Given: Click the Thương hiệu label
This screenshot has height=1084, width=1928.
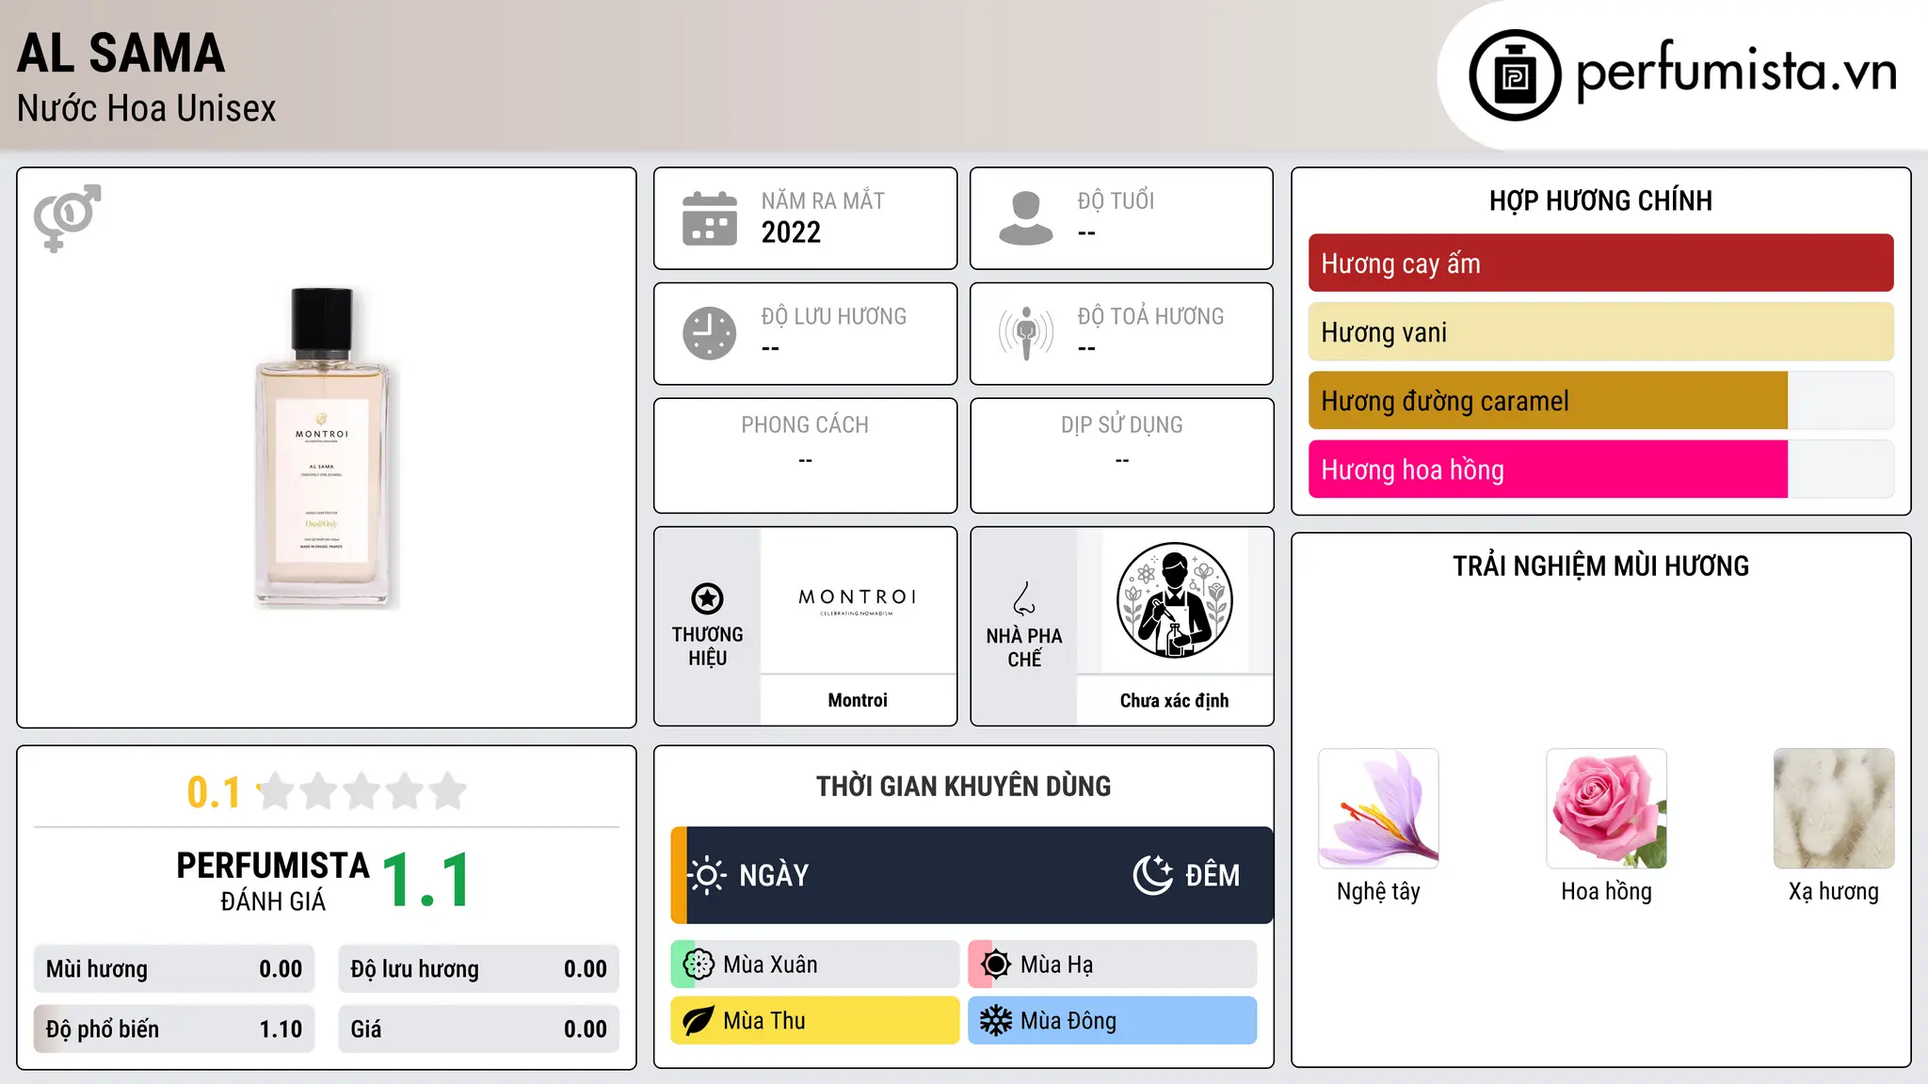Looking at the screenshot, I should (x=707, y=646).
